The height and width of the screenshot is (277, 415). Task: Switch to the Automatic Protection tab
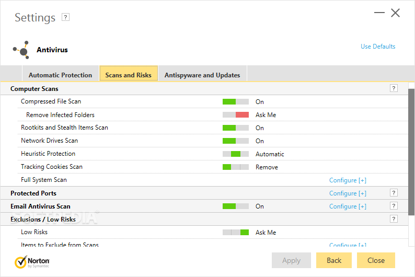pos(60,75)
